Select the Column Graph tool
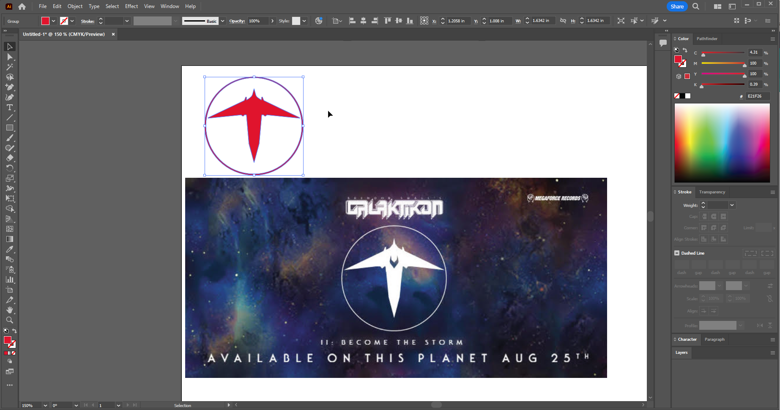The width and height of the screenshot is (780, 410). [x=10, y=280]
